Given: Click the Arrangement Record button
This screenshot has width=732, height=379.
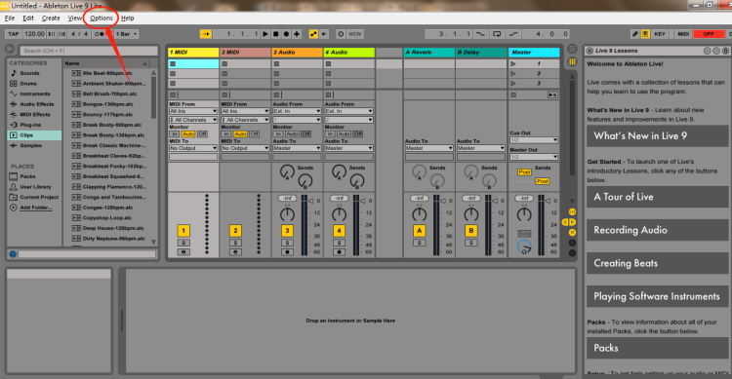Looking at the screenshot, I should point(286,34).
